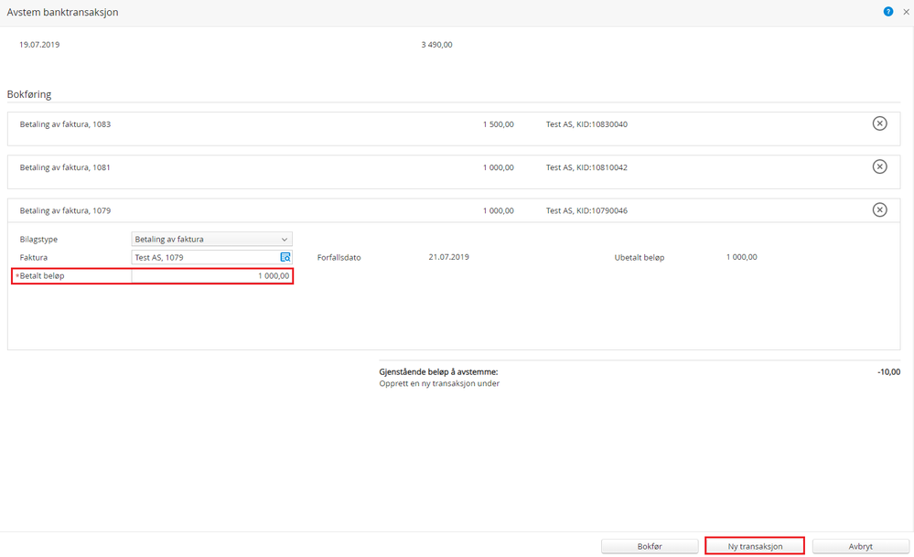Click the Gjenstående beløp å avstemme label

pyautogui.click(x=438, y=371)
